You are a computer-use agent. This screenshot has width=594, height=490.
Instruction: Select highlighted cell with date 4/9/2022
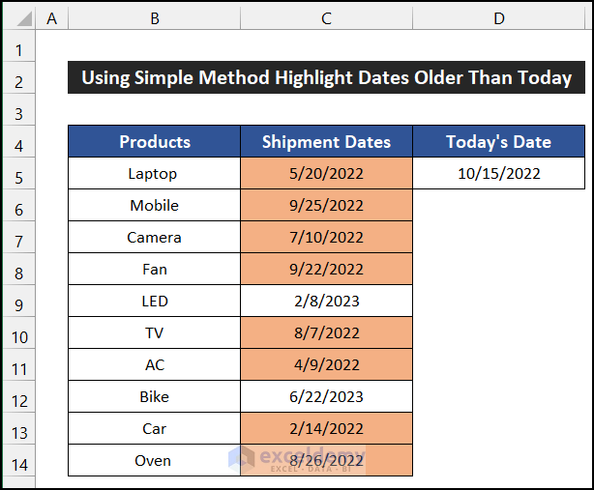326,365
